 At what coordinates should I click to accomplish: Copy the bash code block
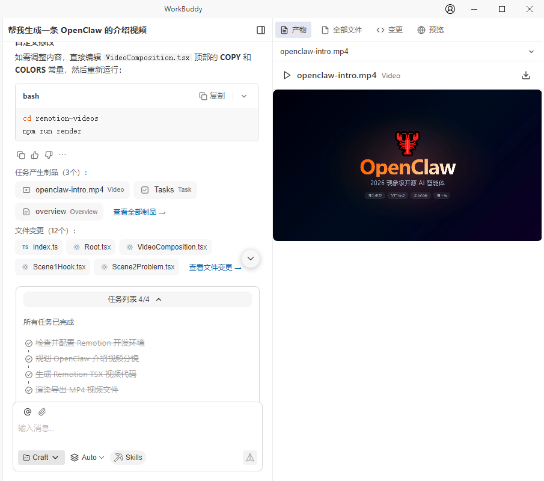pyautogui.click(x=212, y=96)
